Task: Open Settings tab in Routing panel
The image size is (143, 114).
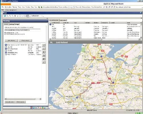Action: tap(12, 24)
